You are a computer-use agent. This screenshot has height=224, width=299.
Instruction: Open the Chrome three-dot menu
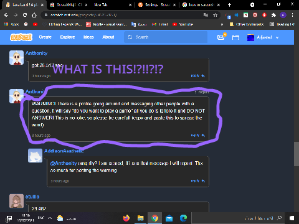coord(292,15)
